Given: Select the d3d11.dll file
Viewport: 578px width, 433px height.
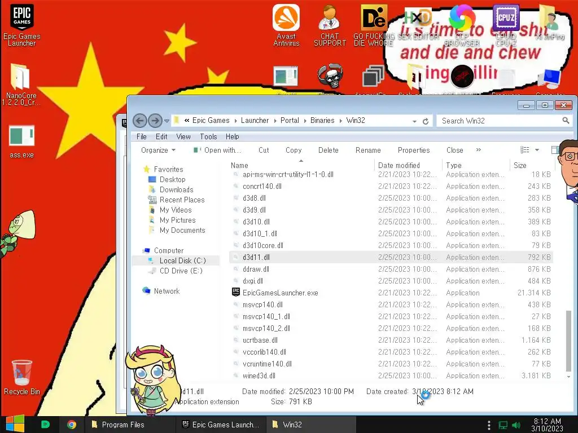Looking at the screenshot, I should click(x=391, y=257).
